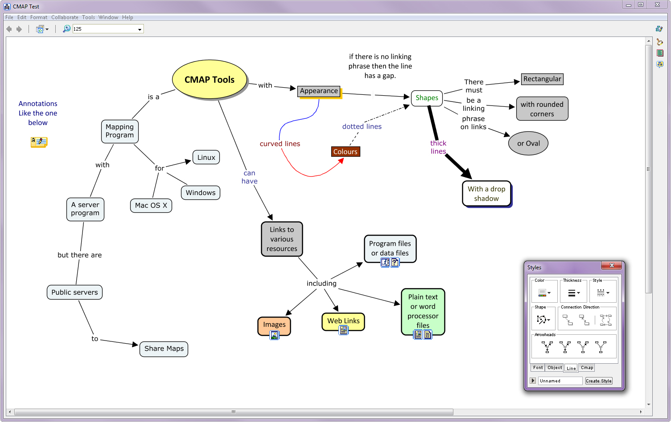Select third arrowhead option in Styles

coord(583,347)
